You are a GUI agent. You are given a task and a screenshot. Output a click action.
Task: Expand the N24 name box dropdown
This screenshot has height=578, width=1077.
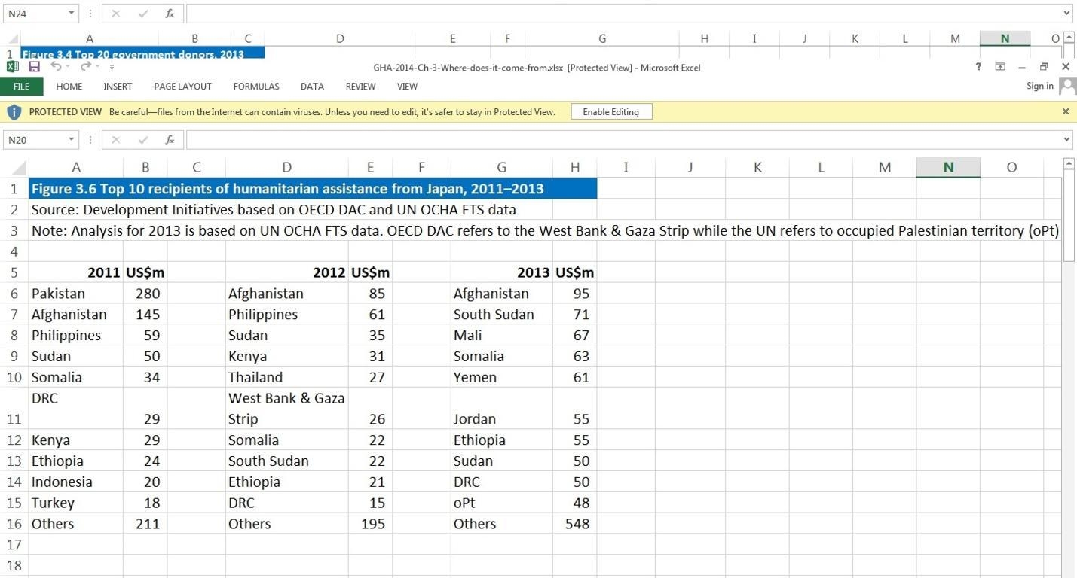coord(71,14)
